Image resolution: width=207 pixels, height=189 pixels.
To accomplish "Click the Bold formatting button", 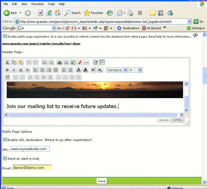I will point(8,70).
